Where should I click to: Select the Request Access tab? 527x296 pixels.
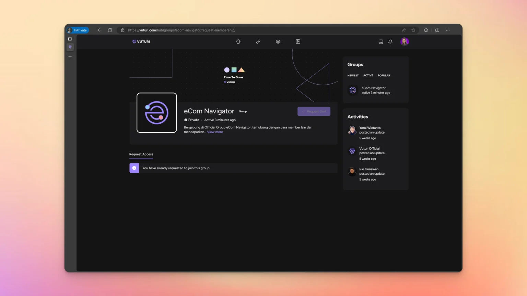(x=141, y=154)
